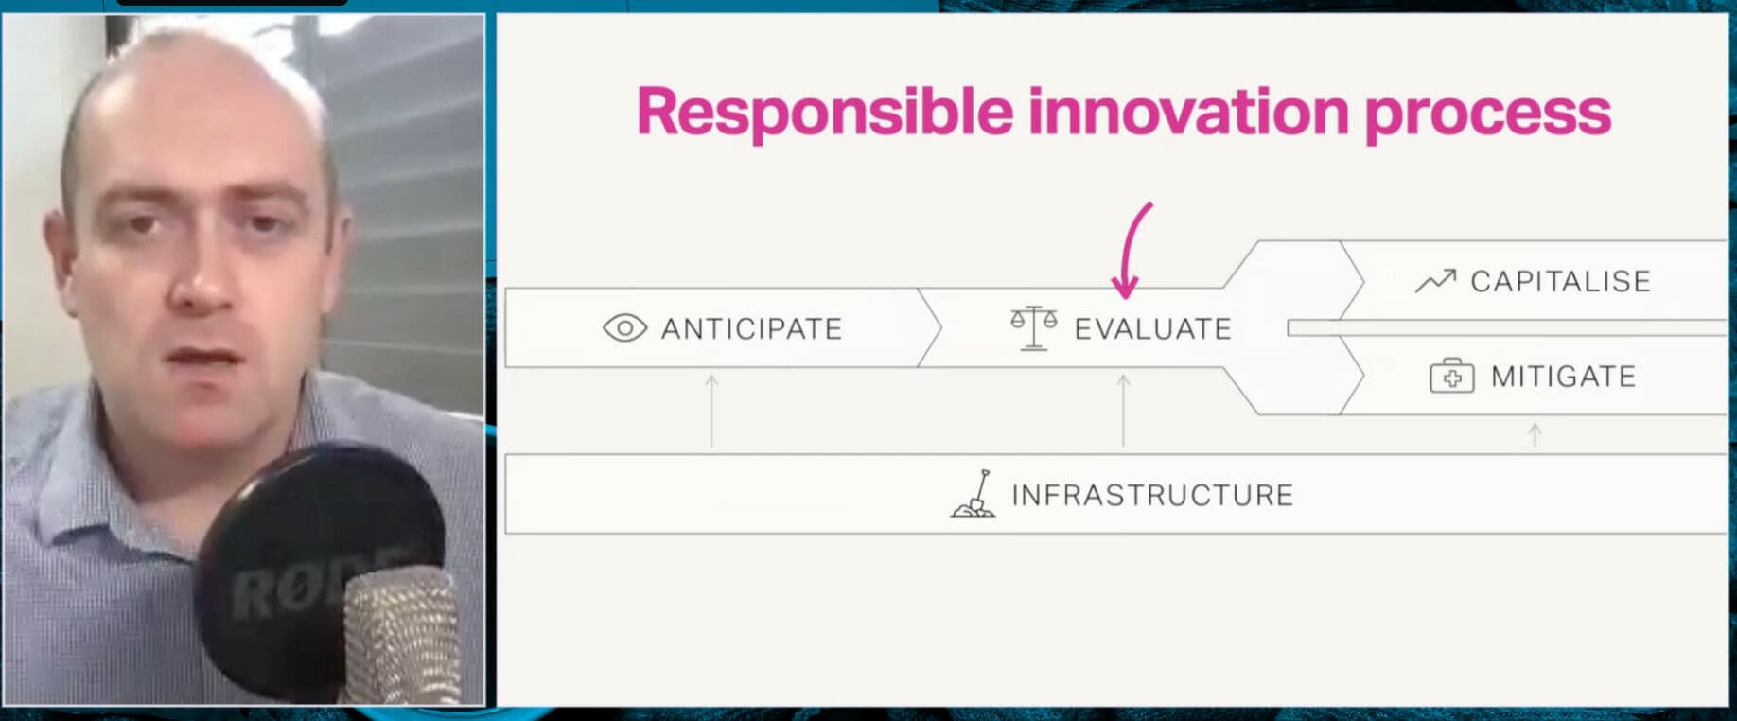Click the upward arrow below the EVALUATE box
This screenshot has width=1737, height=721.
[x=1123, y=410]
